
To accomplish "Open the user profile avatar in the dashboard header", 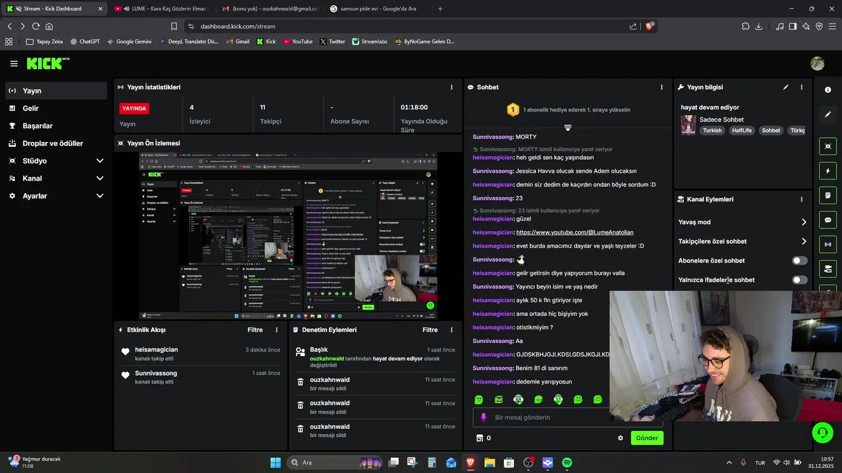I will [818, 64].
